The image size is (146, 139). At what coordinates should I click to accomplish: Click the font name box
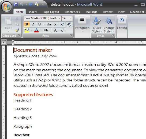click(x=41, y=18)
